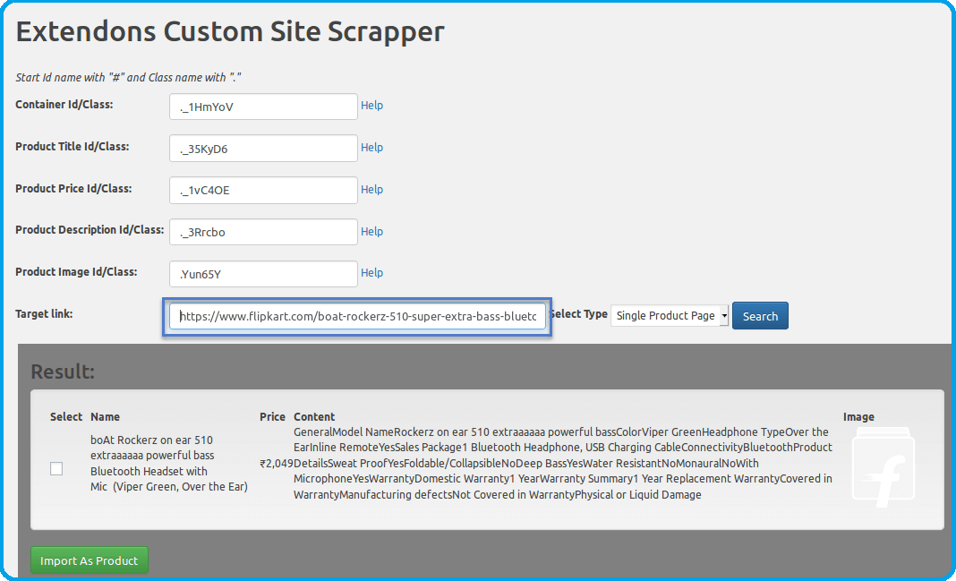Click the Name column header
Screen dimensions: 956x581
pyautogui.click(x=105, y=417)
